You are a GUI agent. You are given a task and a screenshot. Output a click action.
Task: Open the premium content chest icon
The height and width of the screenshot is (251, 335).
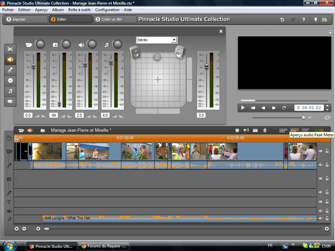click(324, 19)
